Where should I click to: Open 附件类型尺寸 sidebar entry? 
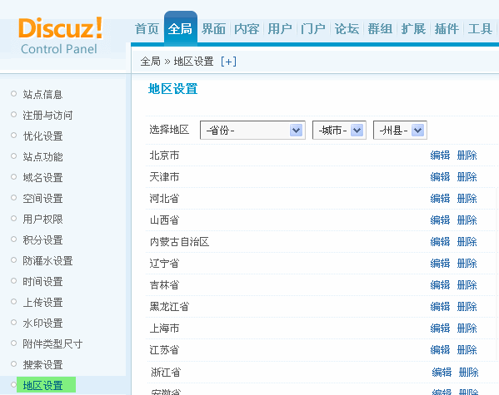point(52,343)
